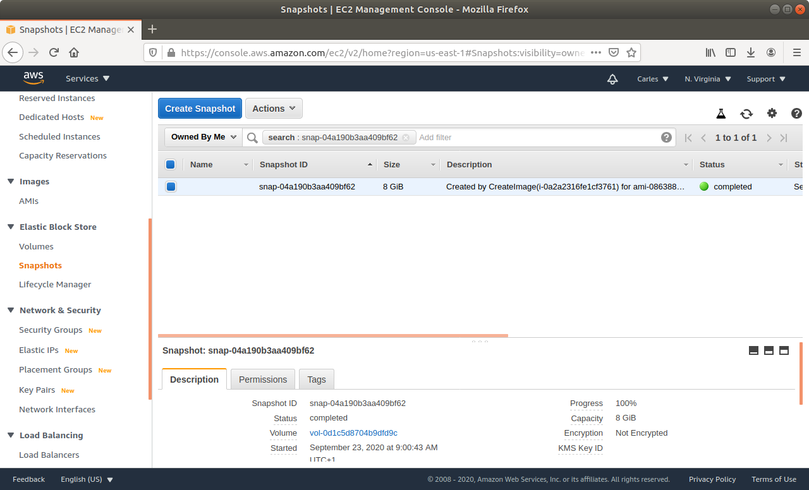Image resolution: width=809 pixels, height=490 pixels.
Task: Go to previous page of results
Action: pyautogui.click(x=703, y=138)
